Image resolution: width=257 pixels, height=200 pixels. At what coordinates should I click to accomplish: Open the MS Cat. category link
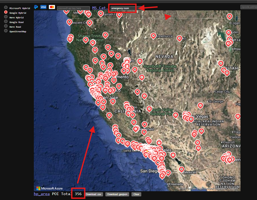tap(100, 8)
